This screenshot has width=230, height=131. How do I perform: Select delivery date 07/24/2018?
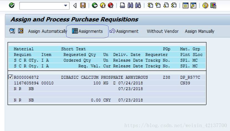pyautogui.click(x=131, y=83)
